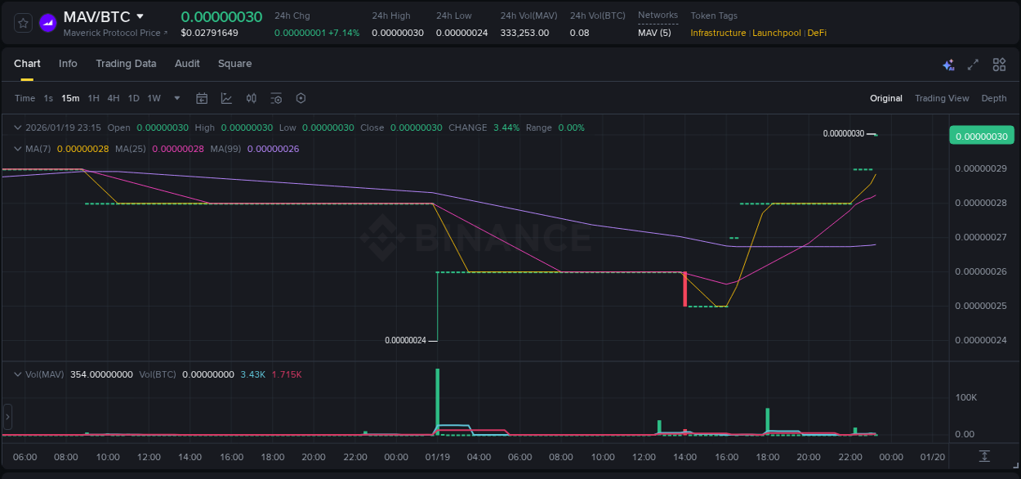
Task: Add MAV/BTC to favorites via star icon
Action: (22, 22)
